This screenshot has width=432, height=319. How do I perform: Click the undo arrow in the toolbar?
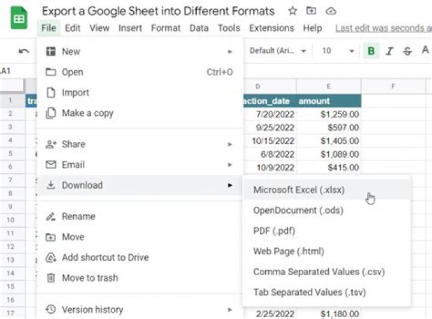(23, 51)
